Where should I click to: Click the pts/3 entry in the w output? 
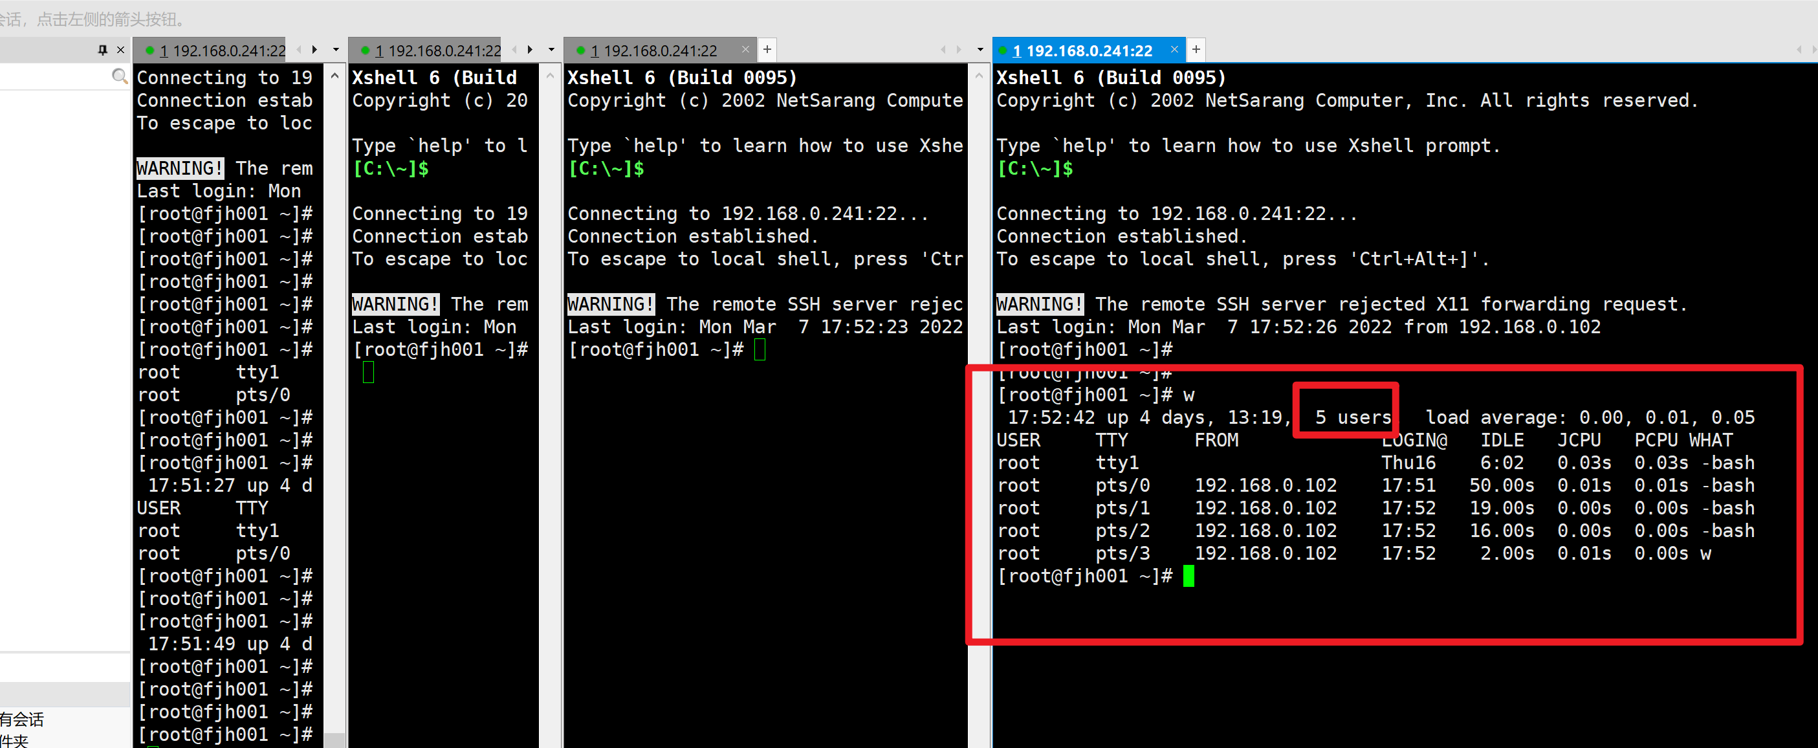coord(1123,553)
